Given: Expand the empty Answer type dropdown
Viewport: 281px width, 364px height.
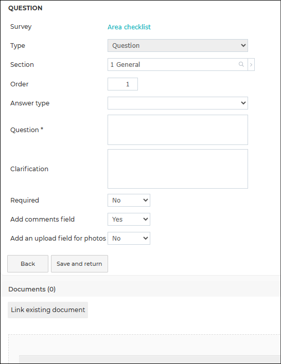Looking at the screenshot, I should pyautogui.click(x=178, y=103).
